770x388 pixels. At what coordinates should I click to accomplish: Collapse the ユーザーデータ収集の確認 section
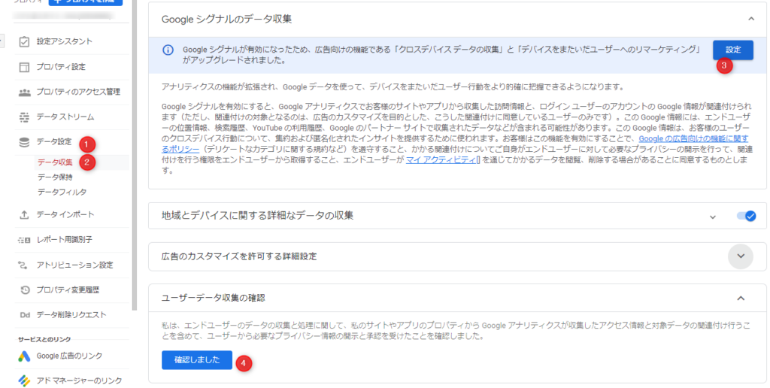click(x=741, y=298)
